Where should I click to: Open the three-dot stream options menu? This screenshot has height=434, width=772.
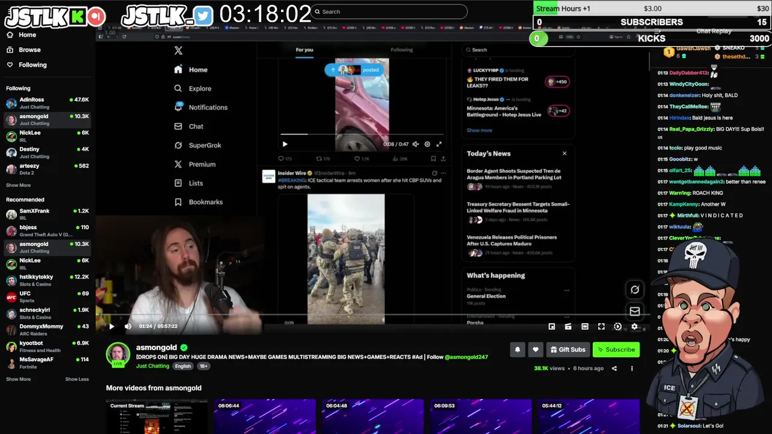coord(631,368)
